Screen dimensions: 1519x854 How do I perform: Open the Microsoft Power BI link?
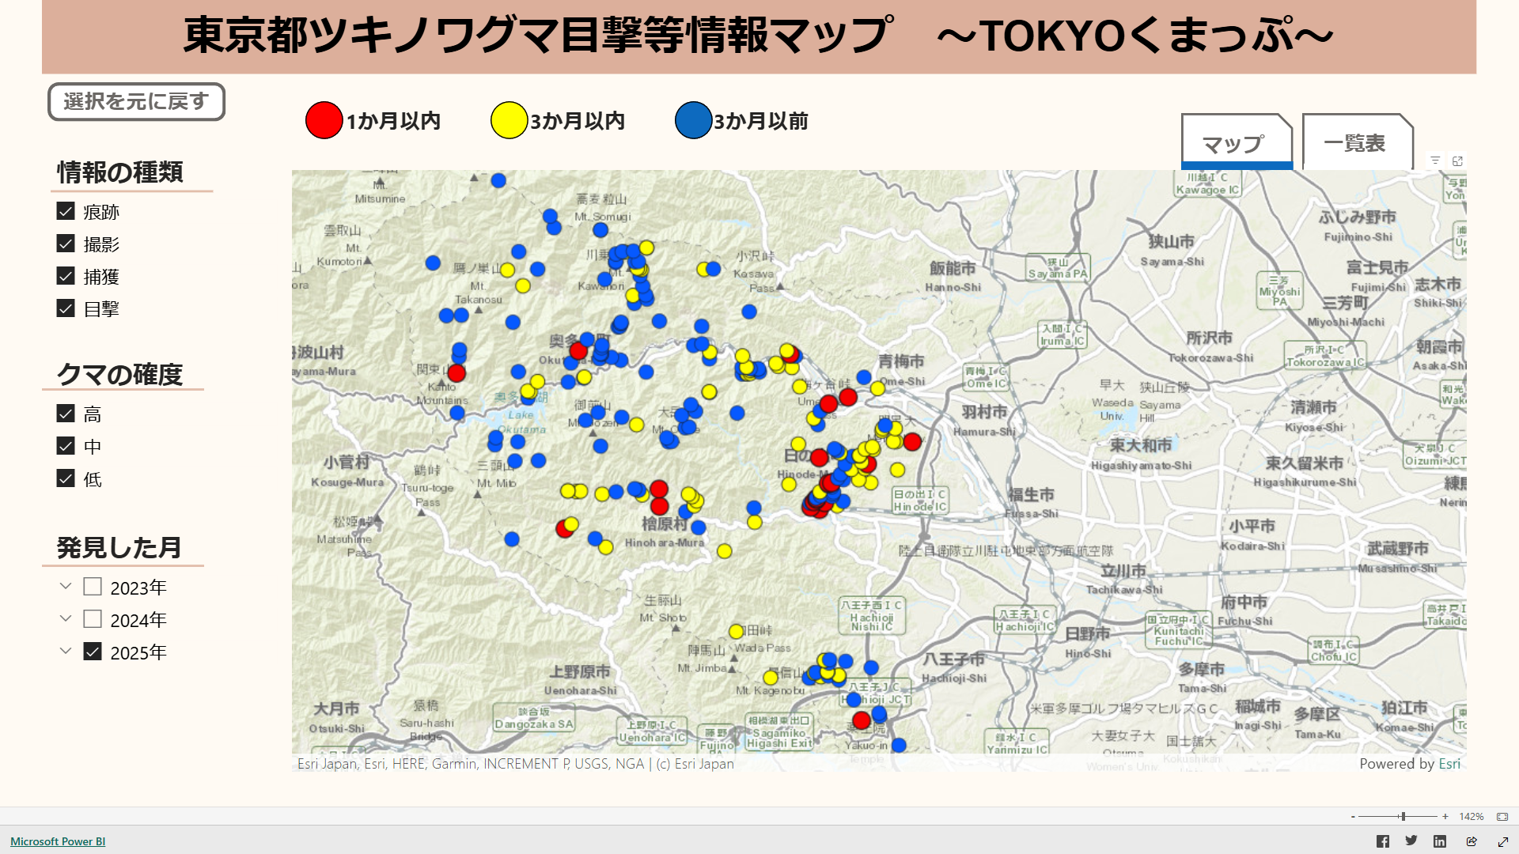click(x=58, y=841)
